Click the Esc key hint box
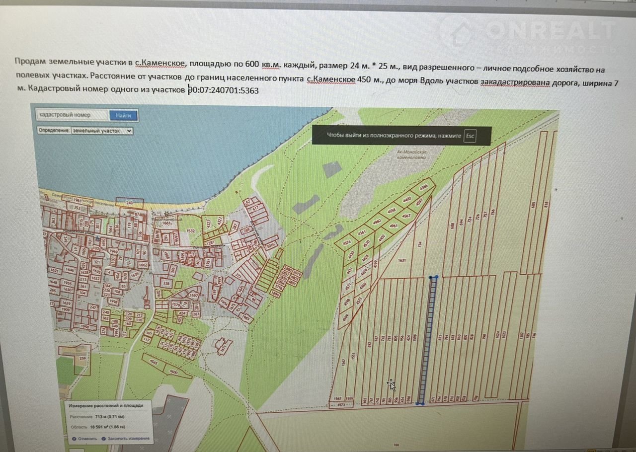Viewport: 636px width, 452px height. (x=470, y=136)
